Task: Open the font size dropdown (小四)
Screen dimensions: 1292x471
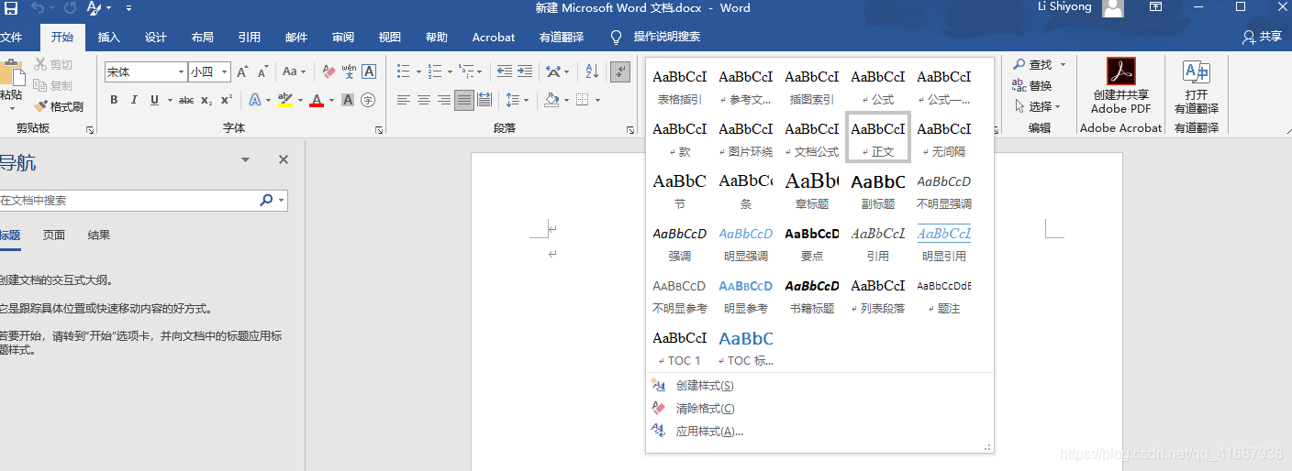Action: pos(225,71)
